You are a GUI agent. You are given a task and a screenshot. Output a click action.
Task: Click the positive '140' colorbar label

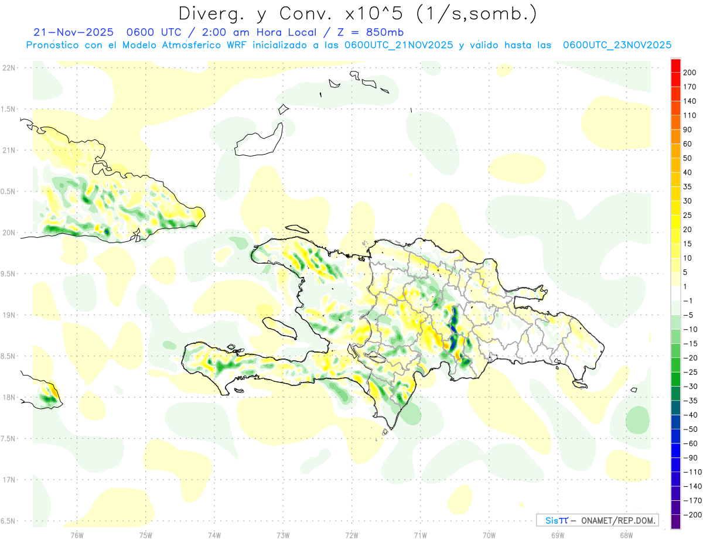[x=690, y=101]
